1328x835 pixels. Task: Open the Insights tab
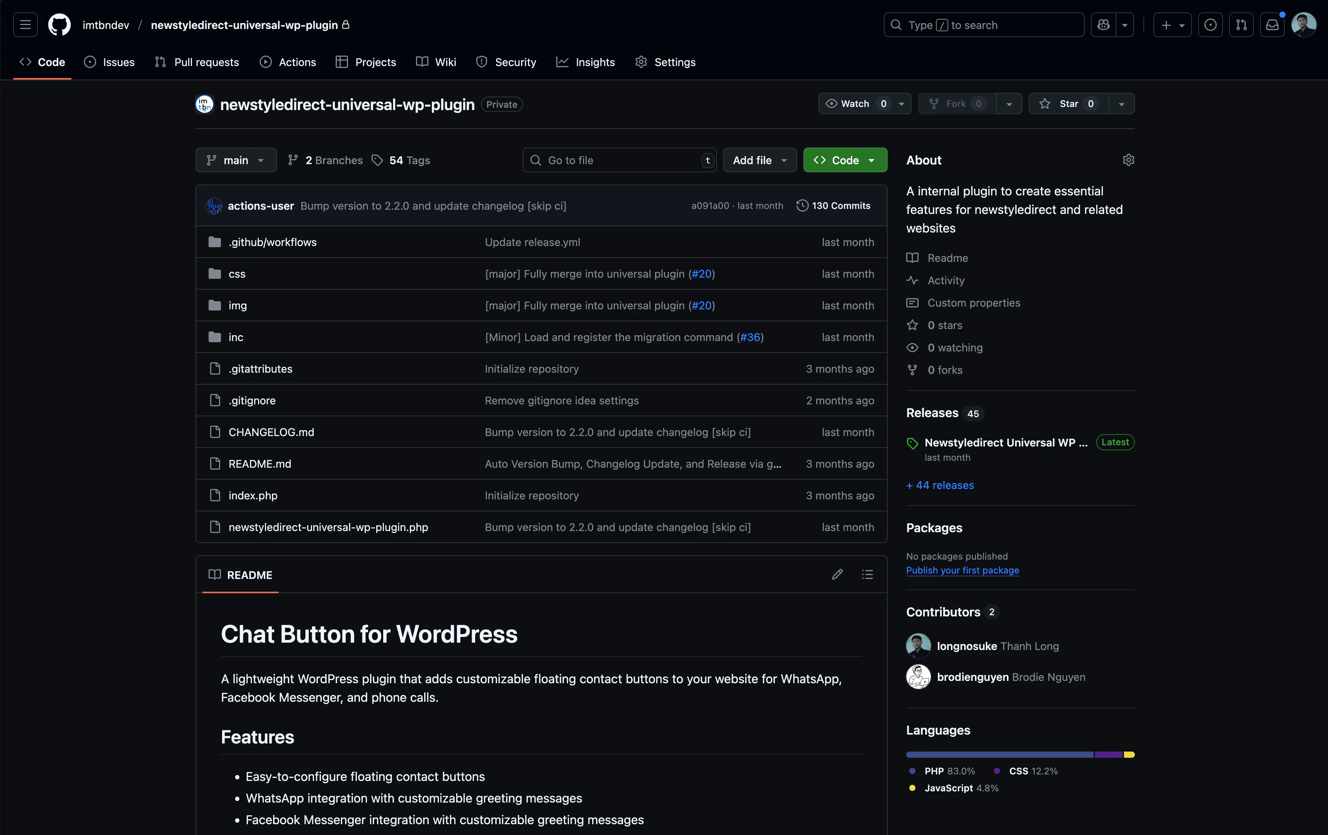tap(585, 62)
